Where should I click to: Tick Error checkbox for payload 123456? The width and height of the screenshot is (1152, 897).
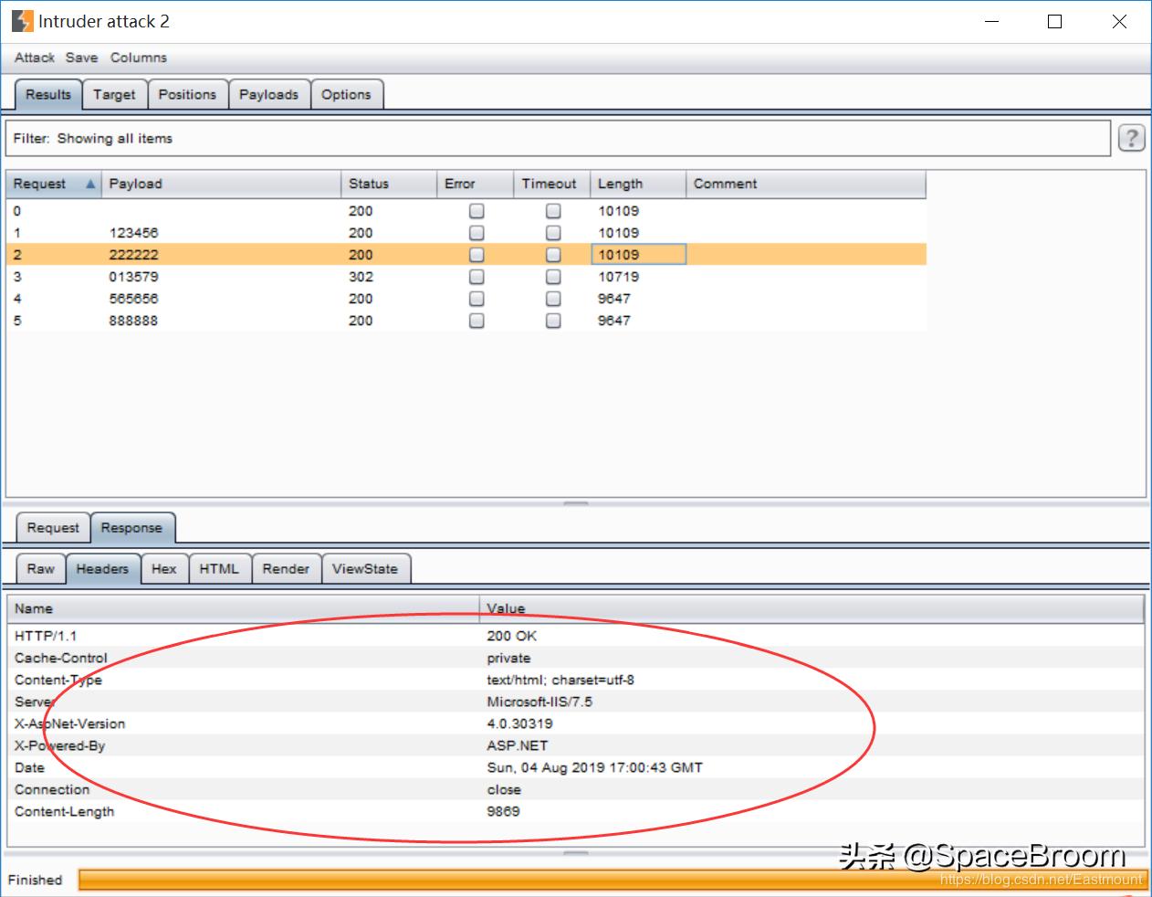point(477,233)
